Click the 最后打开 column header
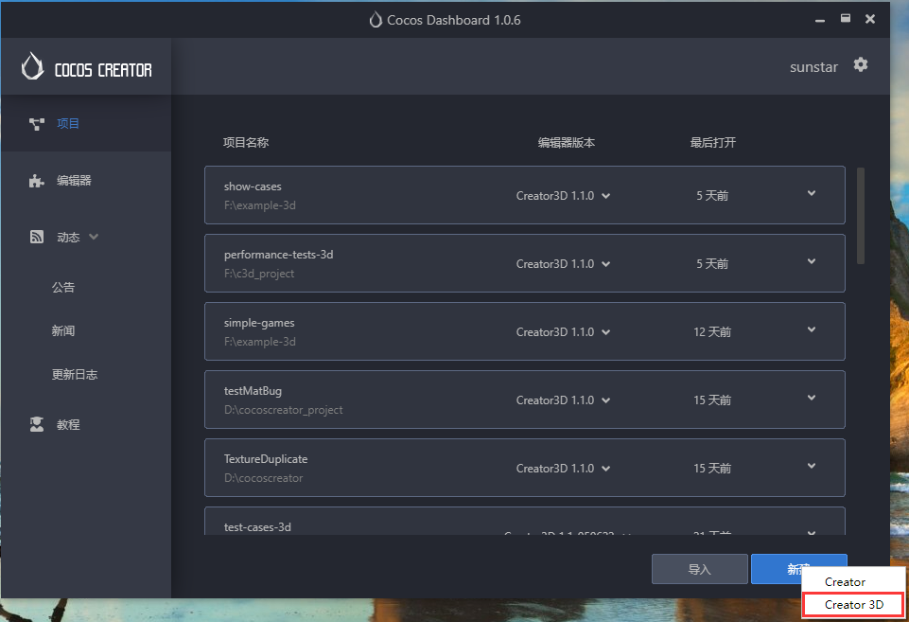 (x=712, y=142)
